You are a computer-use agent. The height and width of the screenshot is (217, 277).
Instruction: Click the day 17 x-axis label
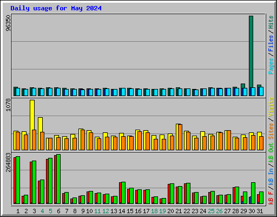pos(146,211)
